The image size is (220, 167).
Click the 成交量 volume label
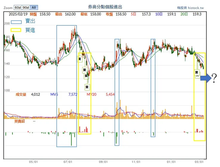coord(21,95)
